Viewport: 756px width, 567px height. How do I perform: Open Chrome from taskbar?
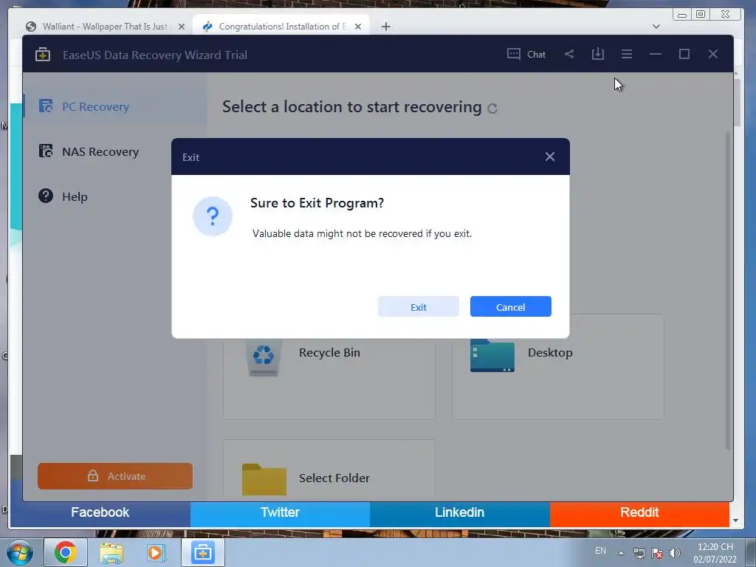[x=66, y=552]
